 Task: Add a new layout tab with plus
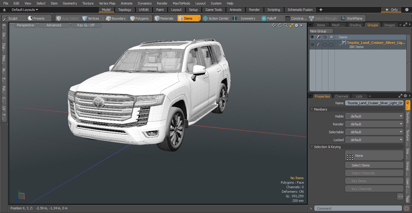(x=321, y=10)
